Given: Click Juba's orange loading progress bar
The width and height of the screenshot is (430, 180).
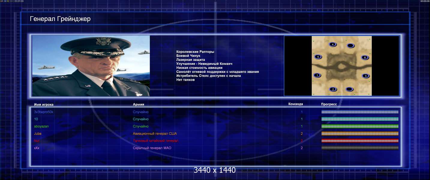Looking at the screenshot, I should (x=360, y=133).
